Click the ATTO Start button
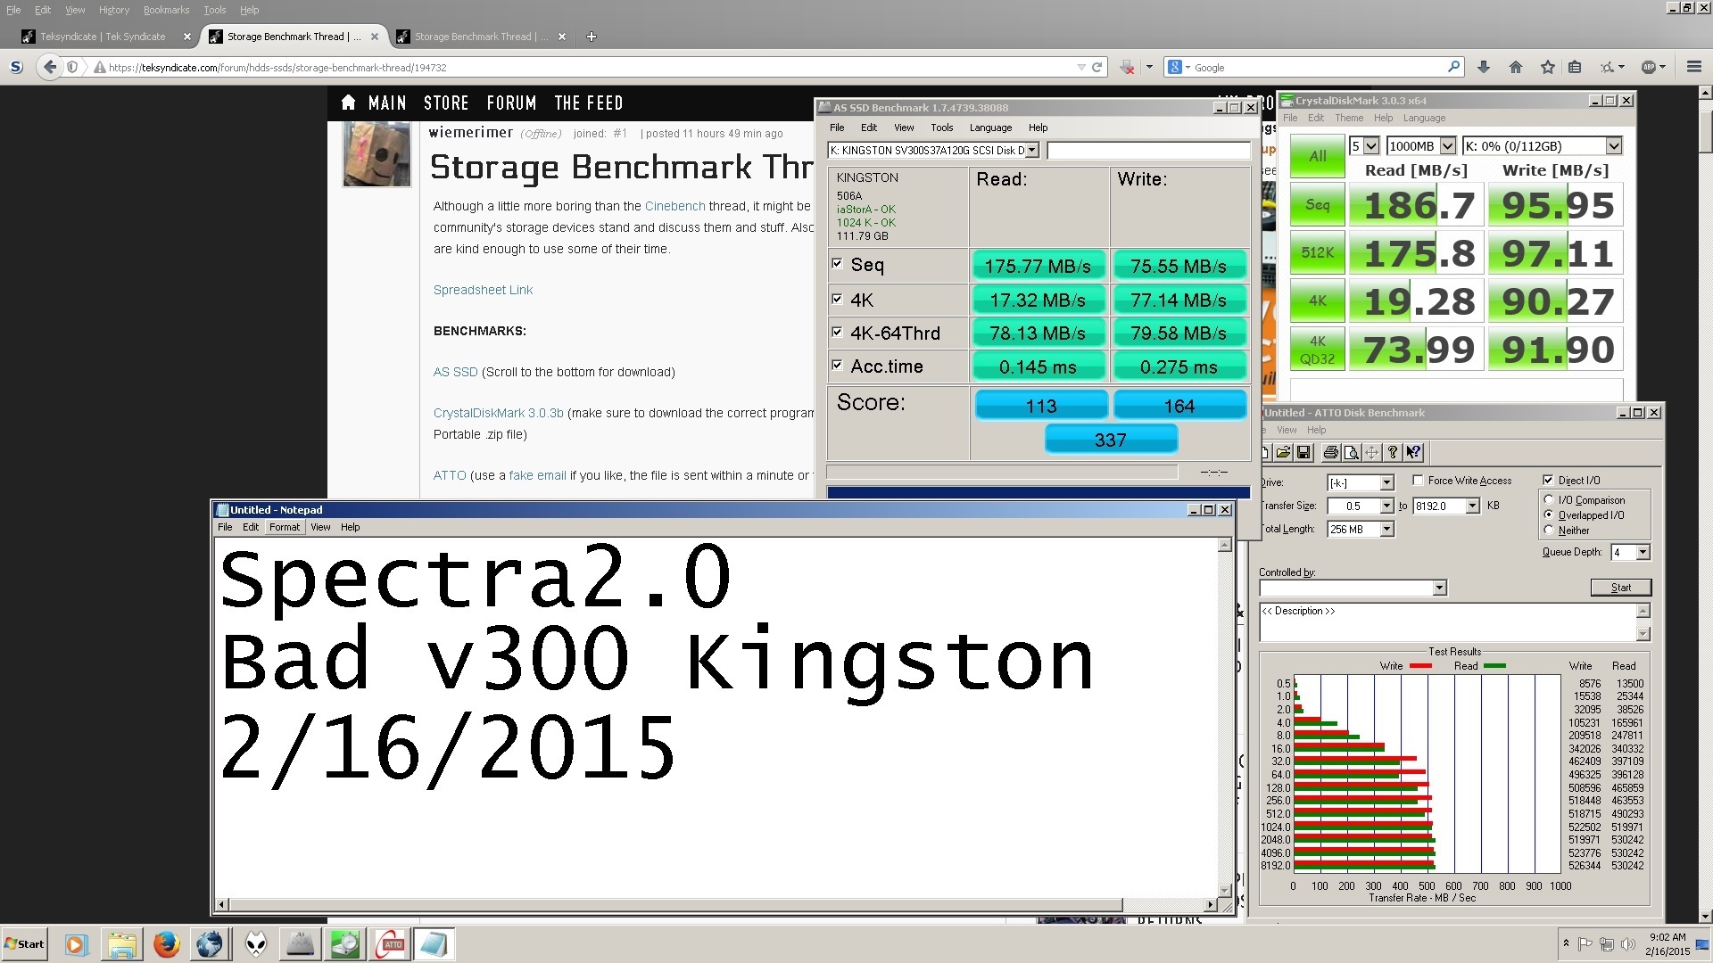This screenshot has width=1713, height=963. tap(1620, 588)
